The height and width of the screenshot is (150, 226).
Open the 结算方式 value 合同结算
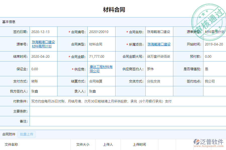pyautogui.click(x=95, y=81)
